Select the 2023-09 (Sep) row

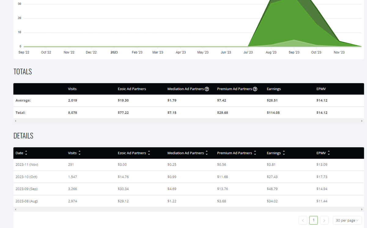[x=122, y=189]
